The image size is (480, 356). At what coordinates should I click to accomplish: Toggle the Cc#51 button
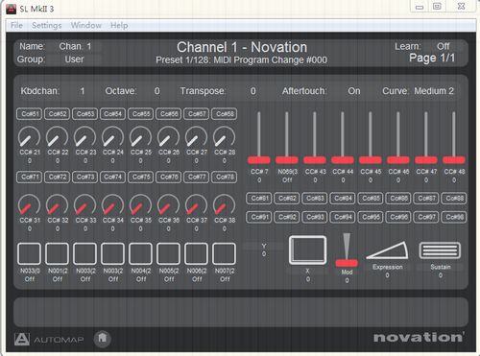click(30, 114)
